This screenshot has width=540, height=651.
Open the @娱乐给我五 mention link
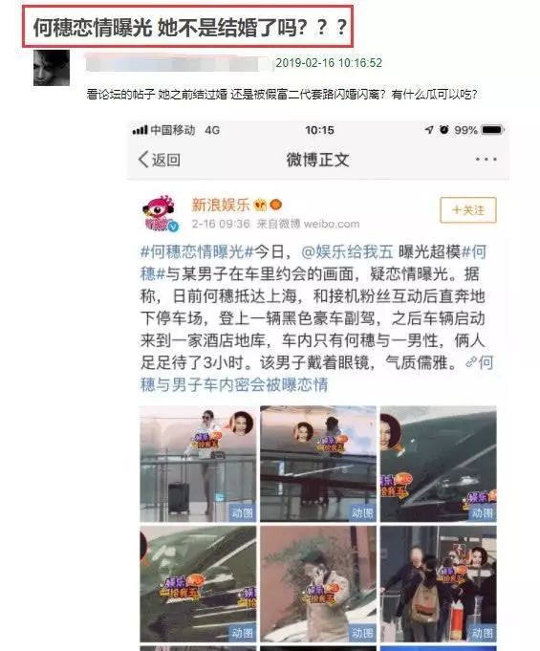point(347,252)
